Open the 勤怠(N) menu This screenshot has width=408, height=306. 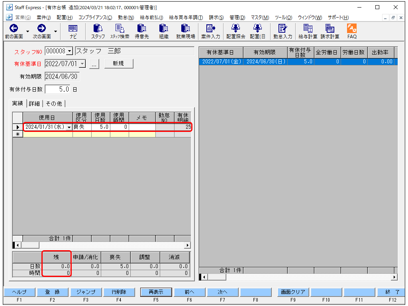coord(126,18)
